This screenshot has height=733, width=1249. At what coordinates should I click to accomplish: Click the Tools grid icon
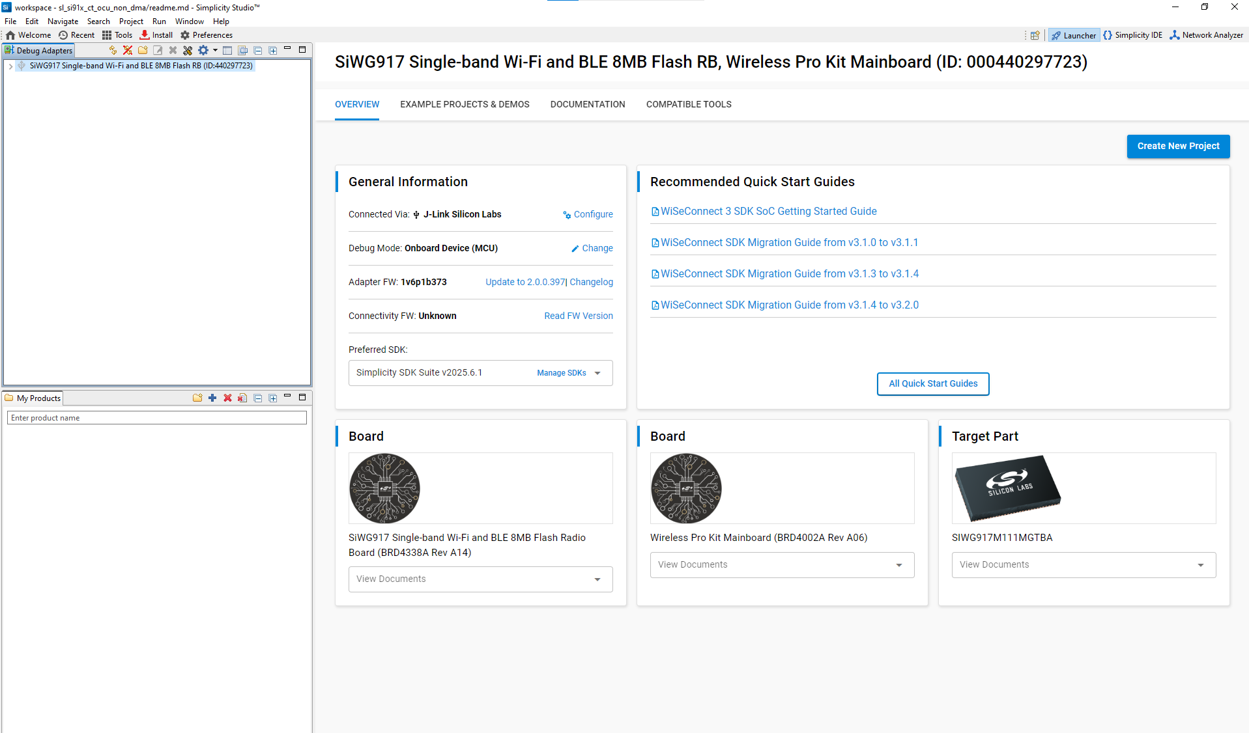click(x=107, y=35)
